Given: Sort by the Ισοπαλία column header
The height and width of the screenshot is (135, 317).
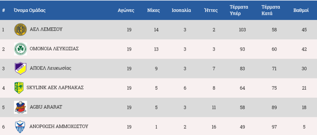Looking at the screenshot, I should point(181,11).
